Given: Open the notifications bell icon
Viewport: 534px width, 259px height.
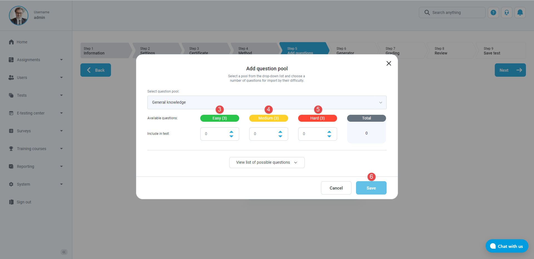Looking at the screenshot, I should (x=520, y=13).
